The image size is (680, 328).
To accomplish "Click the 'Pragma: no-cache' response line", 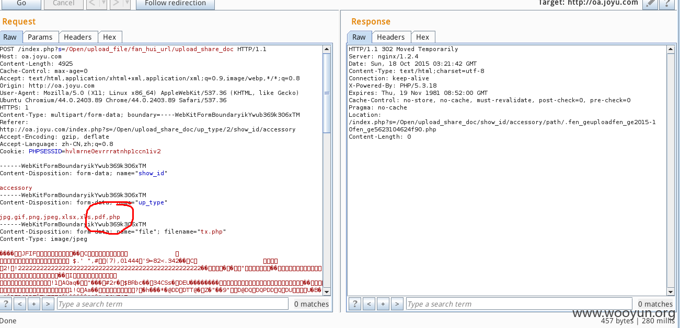I will click(378, 107).
